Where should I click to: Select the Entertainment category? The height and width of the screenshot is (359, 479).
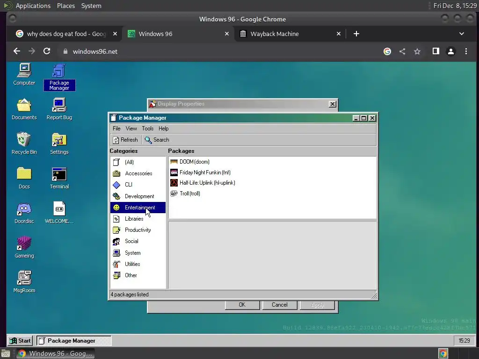(x=138, y=208)
